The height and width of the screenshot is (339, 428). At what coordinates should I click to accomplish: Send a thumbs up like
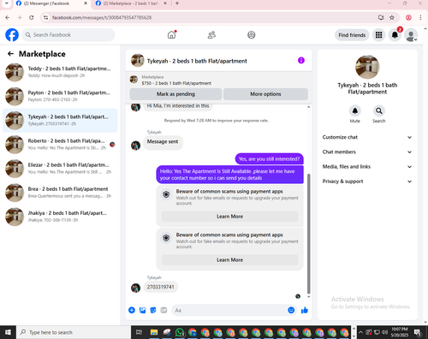pos(305,310)
